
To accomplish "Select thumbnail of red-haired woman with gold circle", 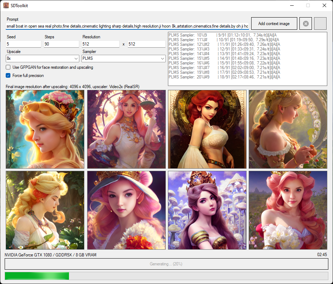I will click(x=207, y=129).
